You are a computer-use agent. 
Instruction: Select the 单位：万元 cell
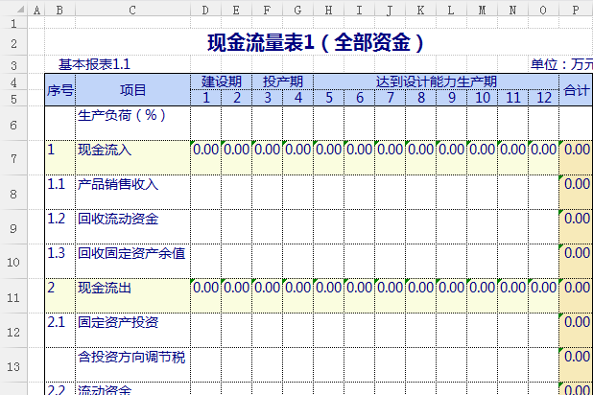point(561,65)
